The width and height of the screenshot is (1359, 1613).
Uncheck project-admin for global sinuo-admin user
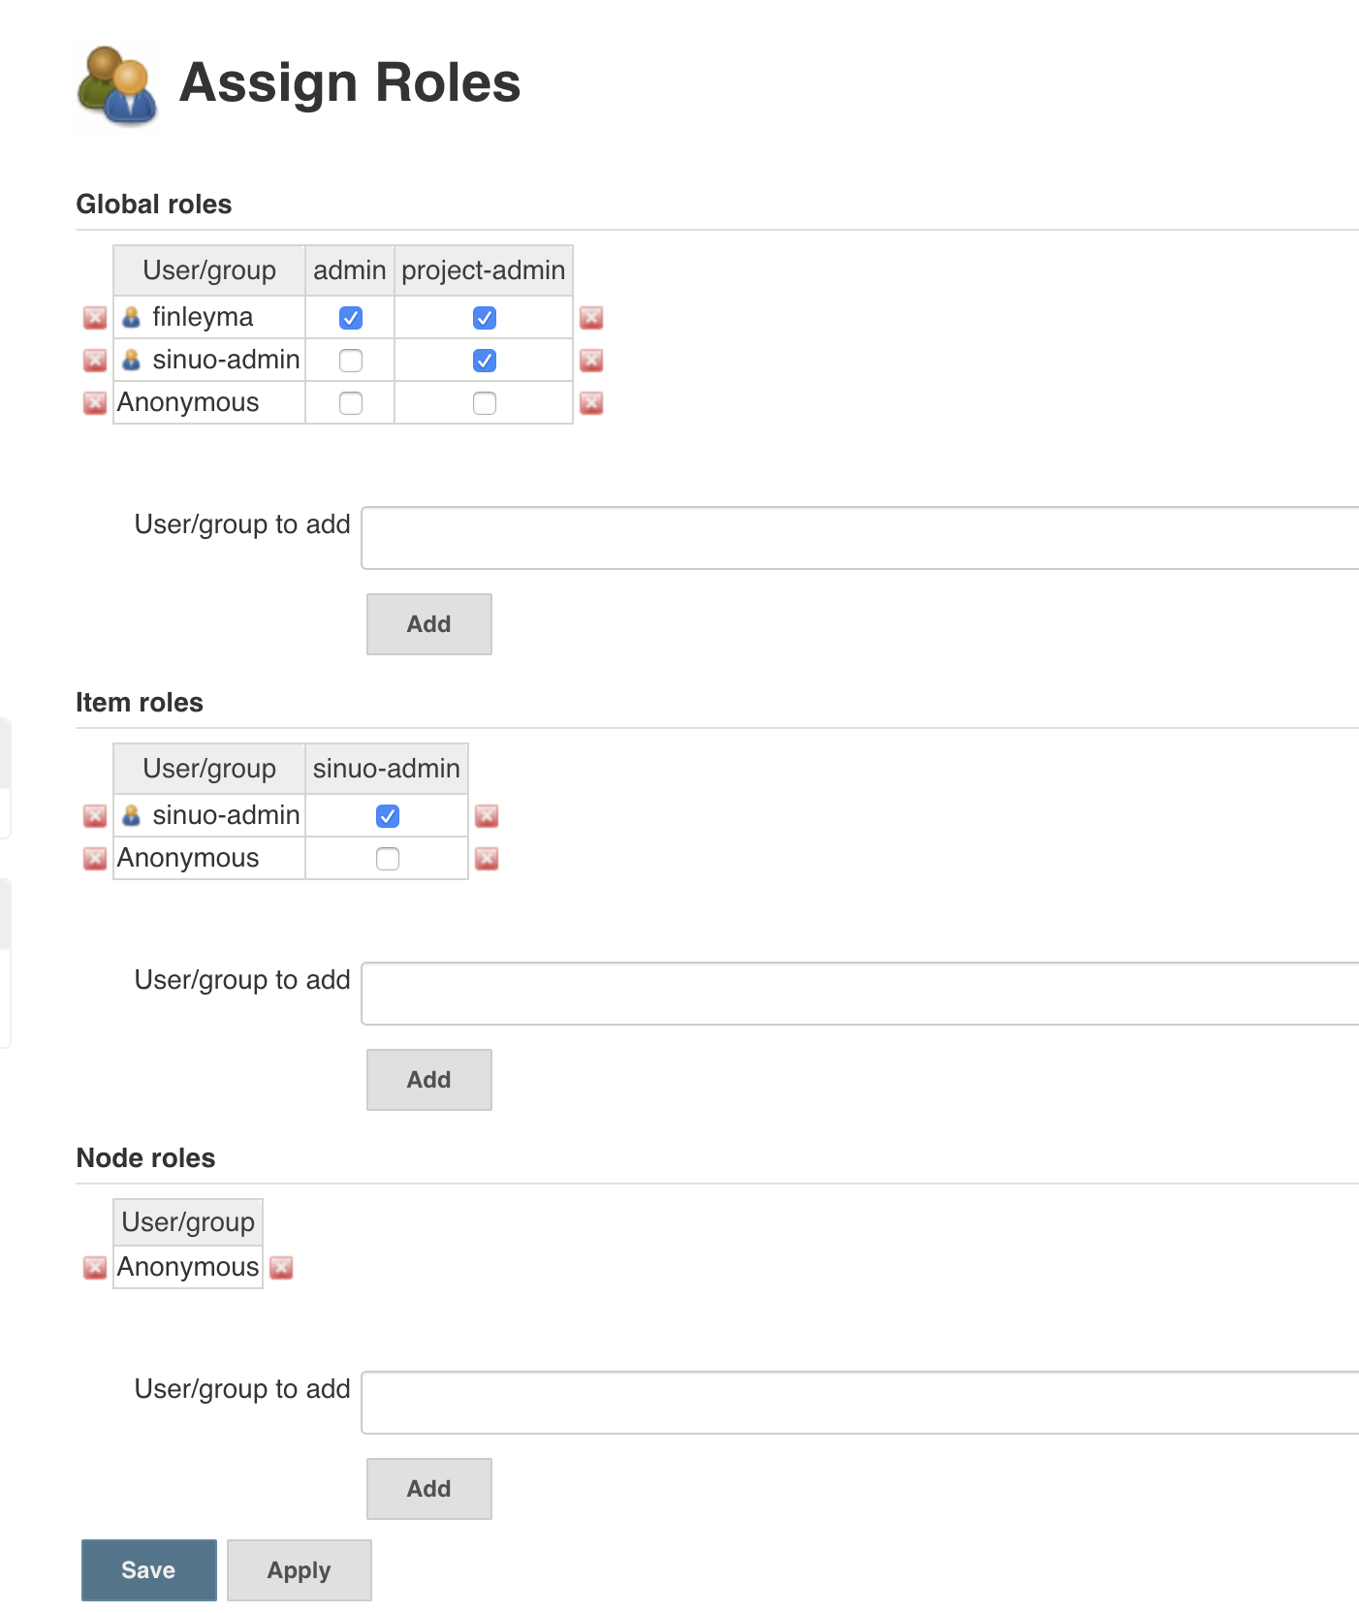coord(485,361)
